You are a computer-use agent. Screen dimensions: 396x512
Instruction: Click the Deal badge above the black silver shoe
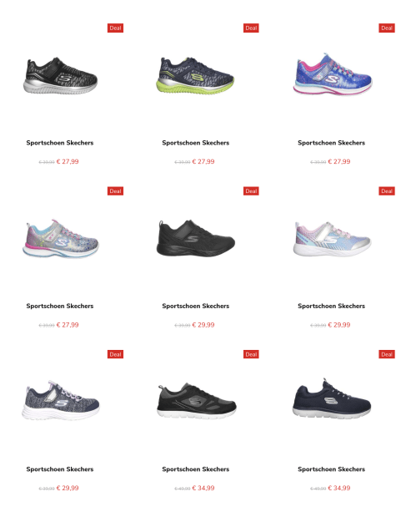coord(115,28)
